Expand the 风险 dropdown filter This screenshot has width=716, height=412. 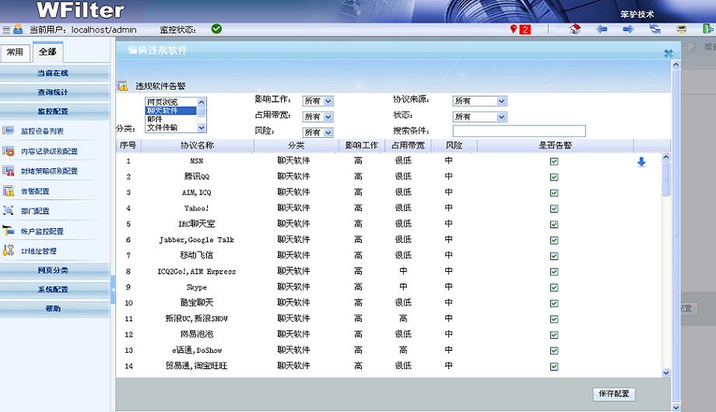coord(318,132)
